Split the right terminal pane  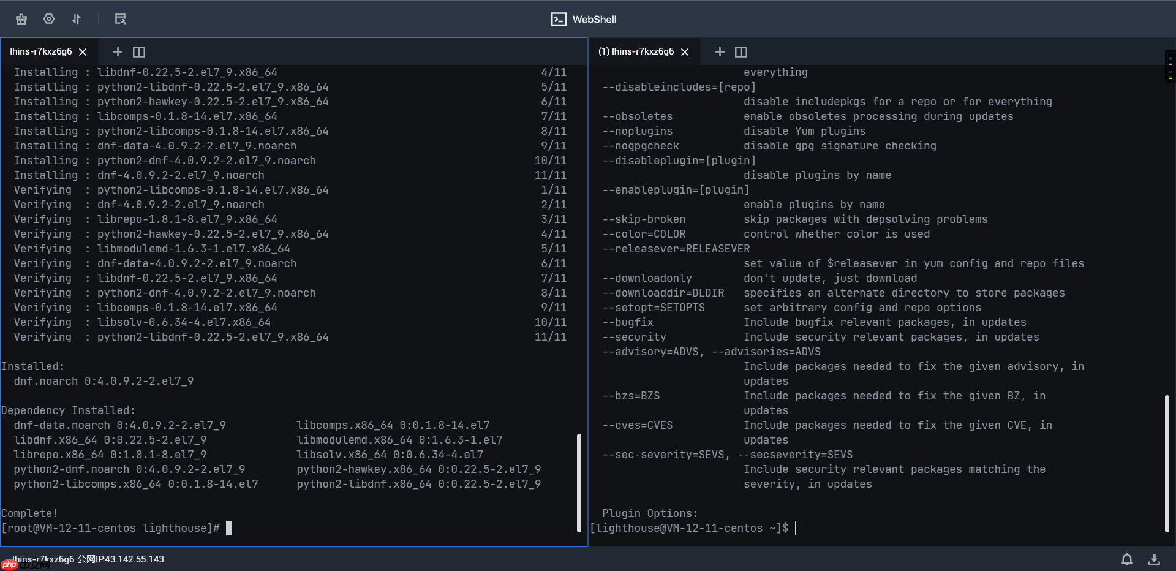pos(741,52)
